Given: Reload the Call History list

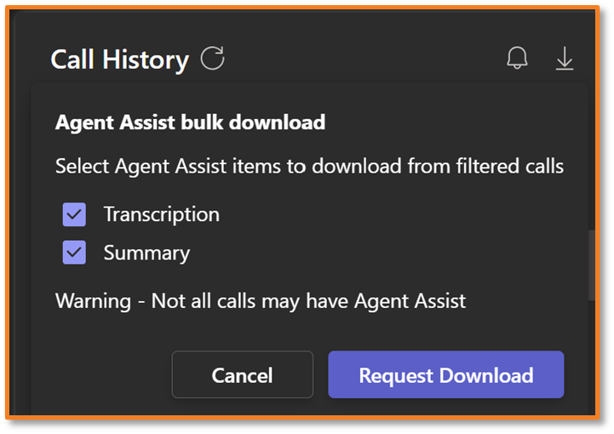Looking at the screenshot, I should pyautogui.click(x=212, y=59).
